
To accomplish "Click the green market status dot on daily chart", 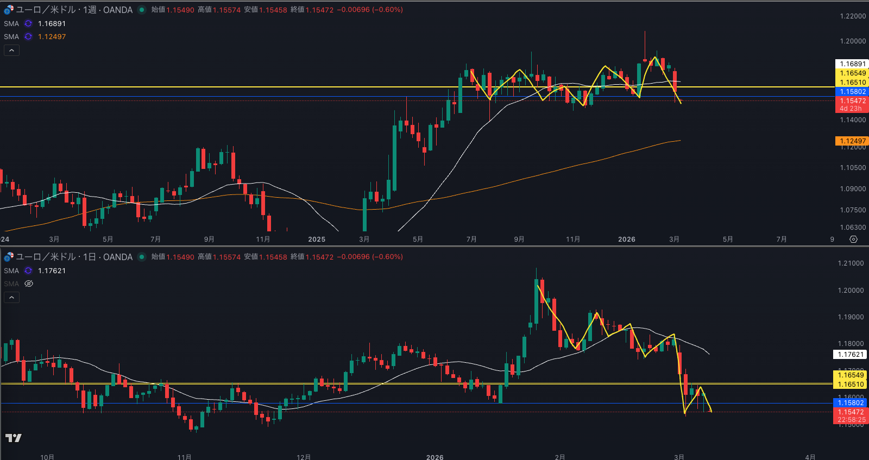I will pyautogui.click(x=142, y=257).
